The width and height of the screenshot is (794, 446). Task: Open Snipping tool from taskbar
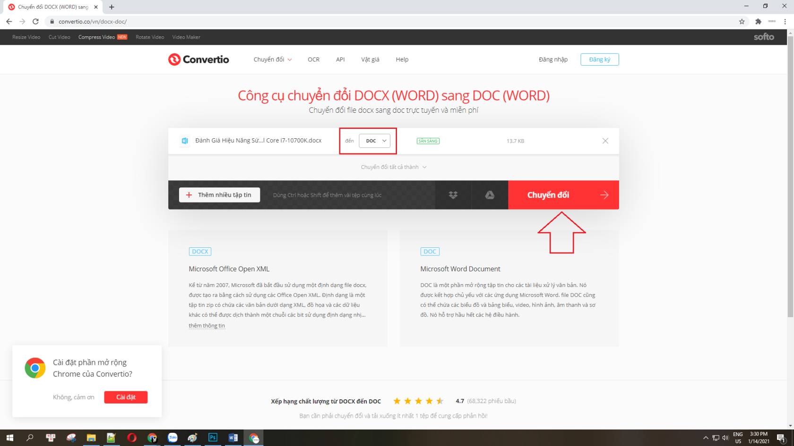click(x=71, y=438)
